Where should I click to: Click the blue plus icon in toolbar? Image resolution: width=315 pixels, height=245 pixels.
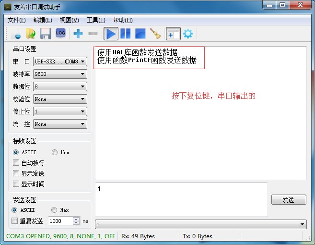[x=78, y=34]
